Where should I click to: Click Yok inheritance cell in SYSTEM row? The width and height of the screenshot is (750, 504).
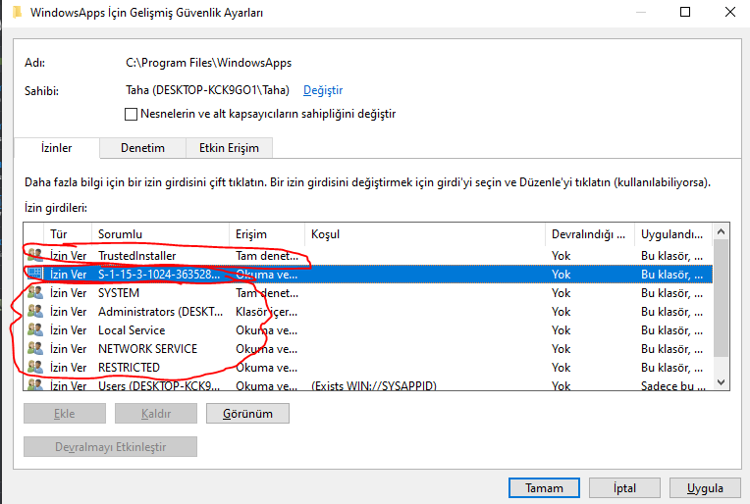[x=562, y=293]
